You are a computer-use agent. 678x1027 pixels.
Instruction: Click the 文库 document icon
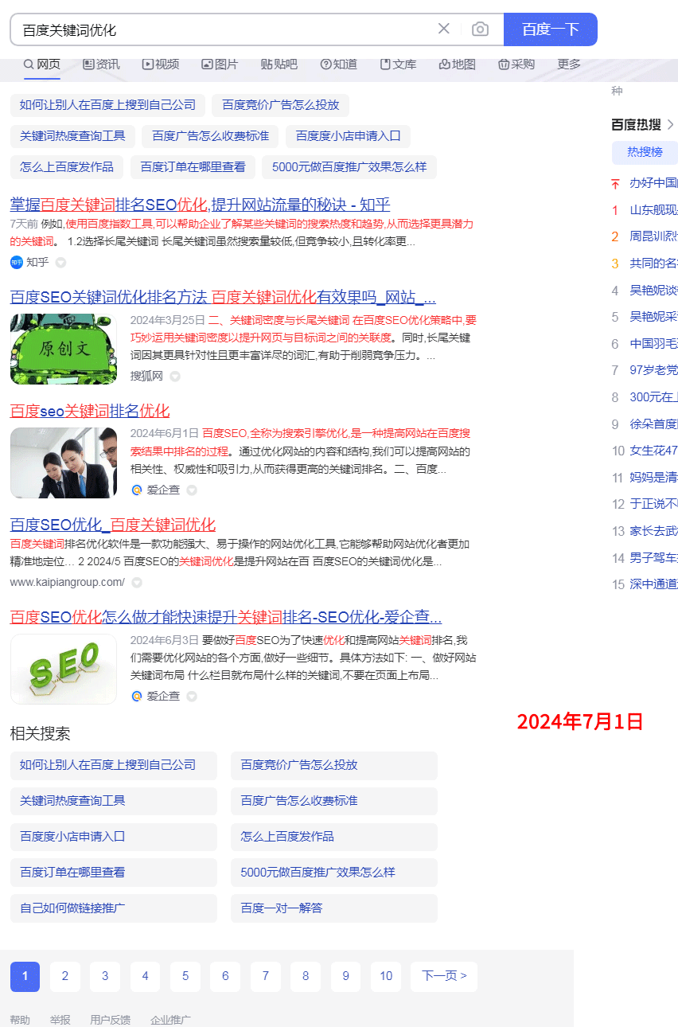tap(386, 64)
